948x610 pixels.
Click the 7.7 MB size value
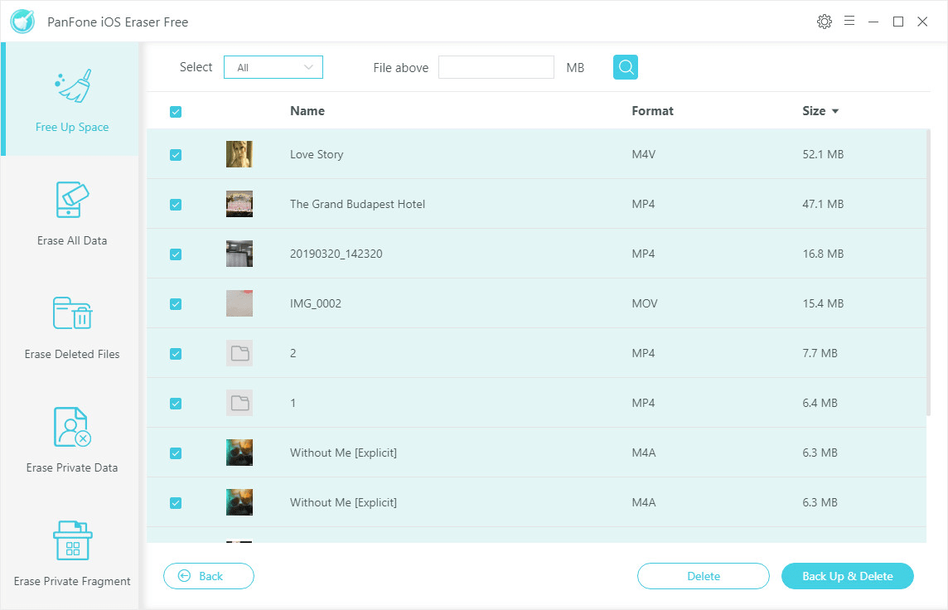(x=820, y=353)
